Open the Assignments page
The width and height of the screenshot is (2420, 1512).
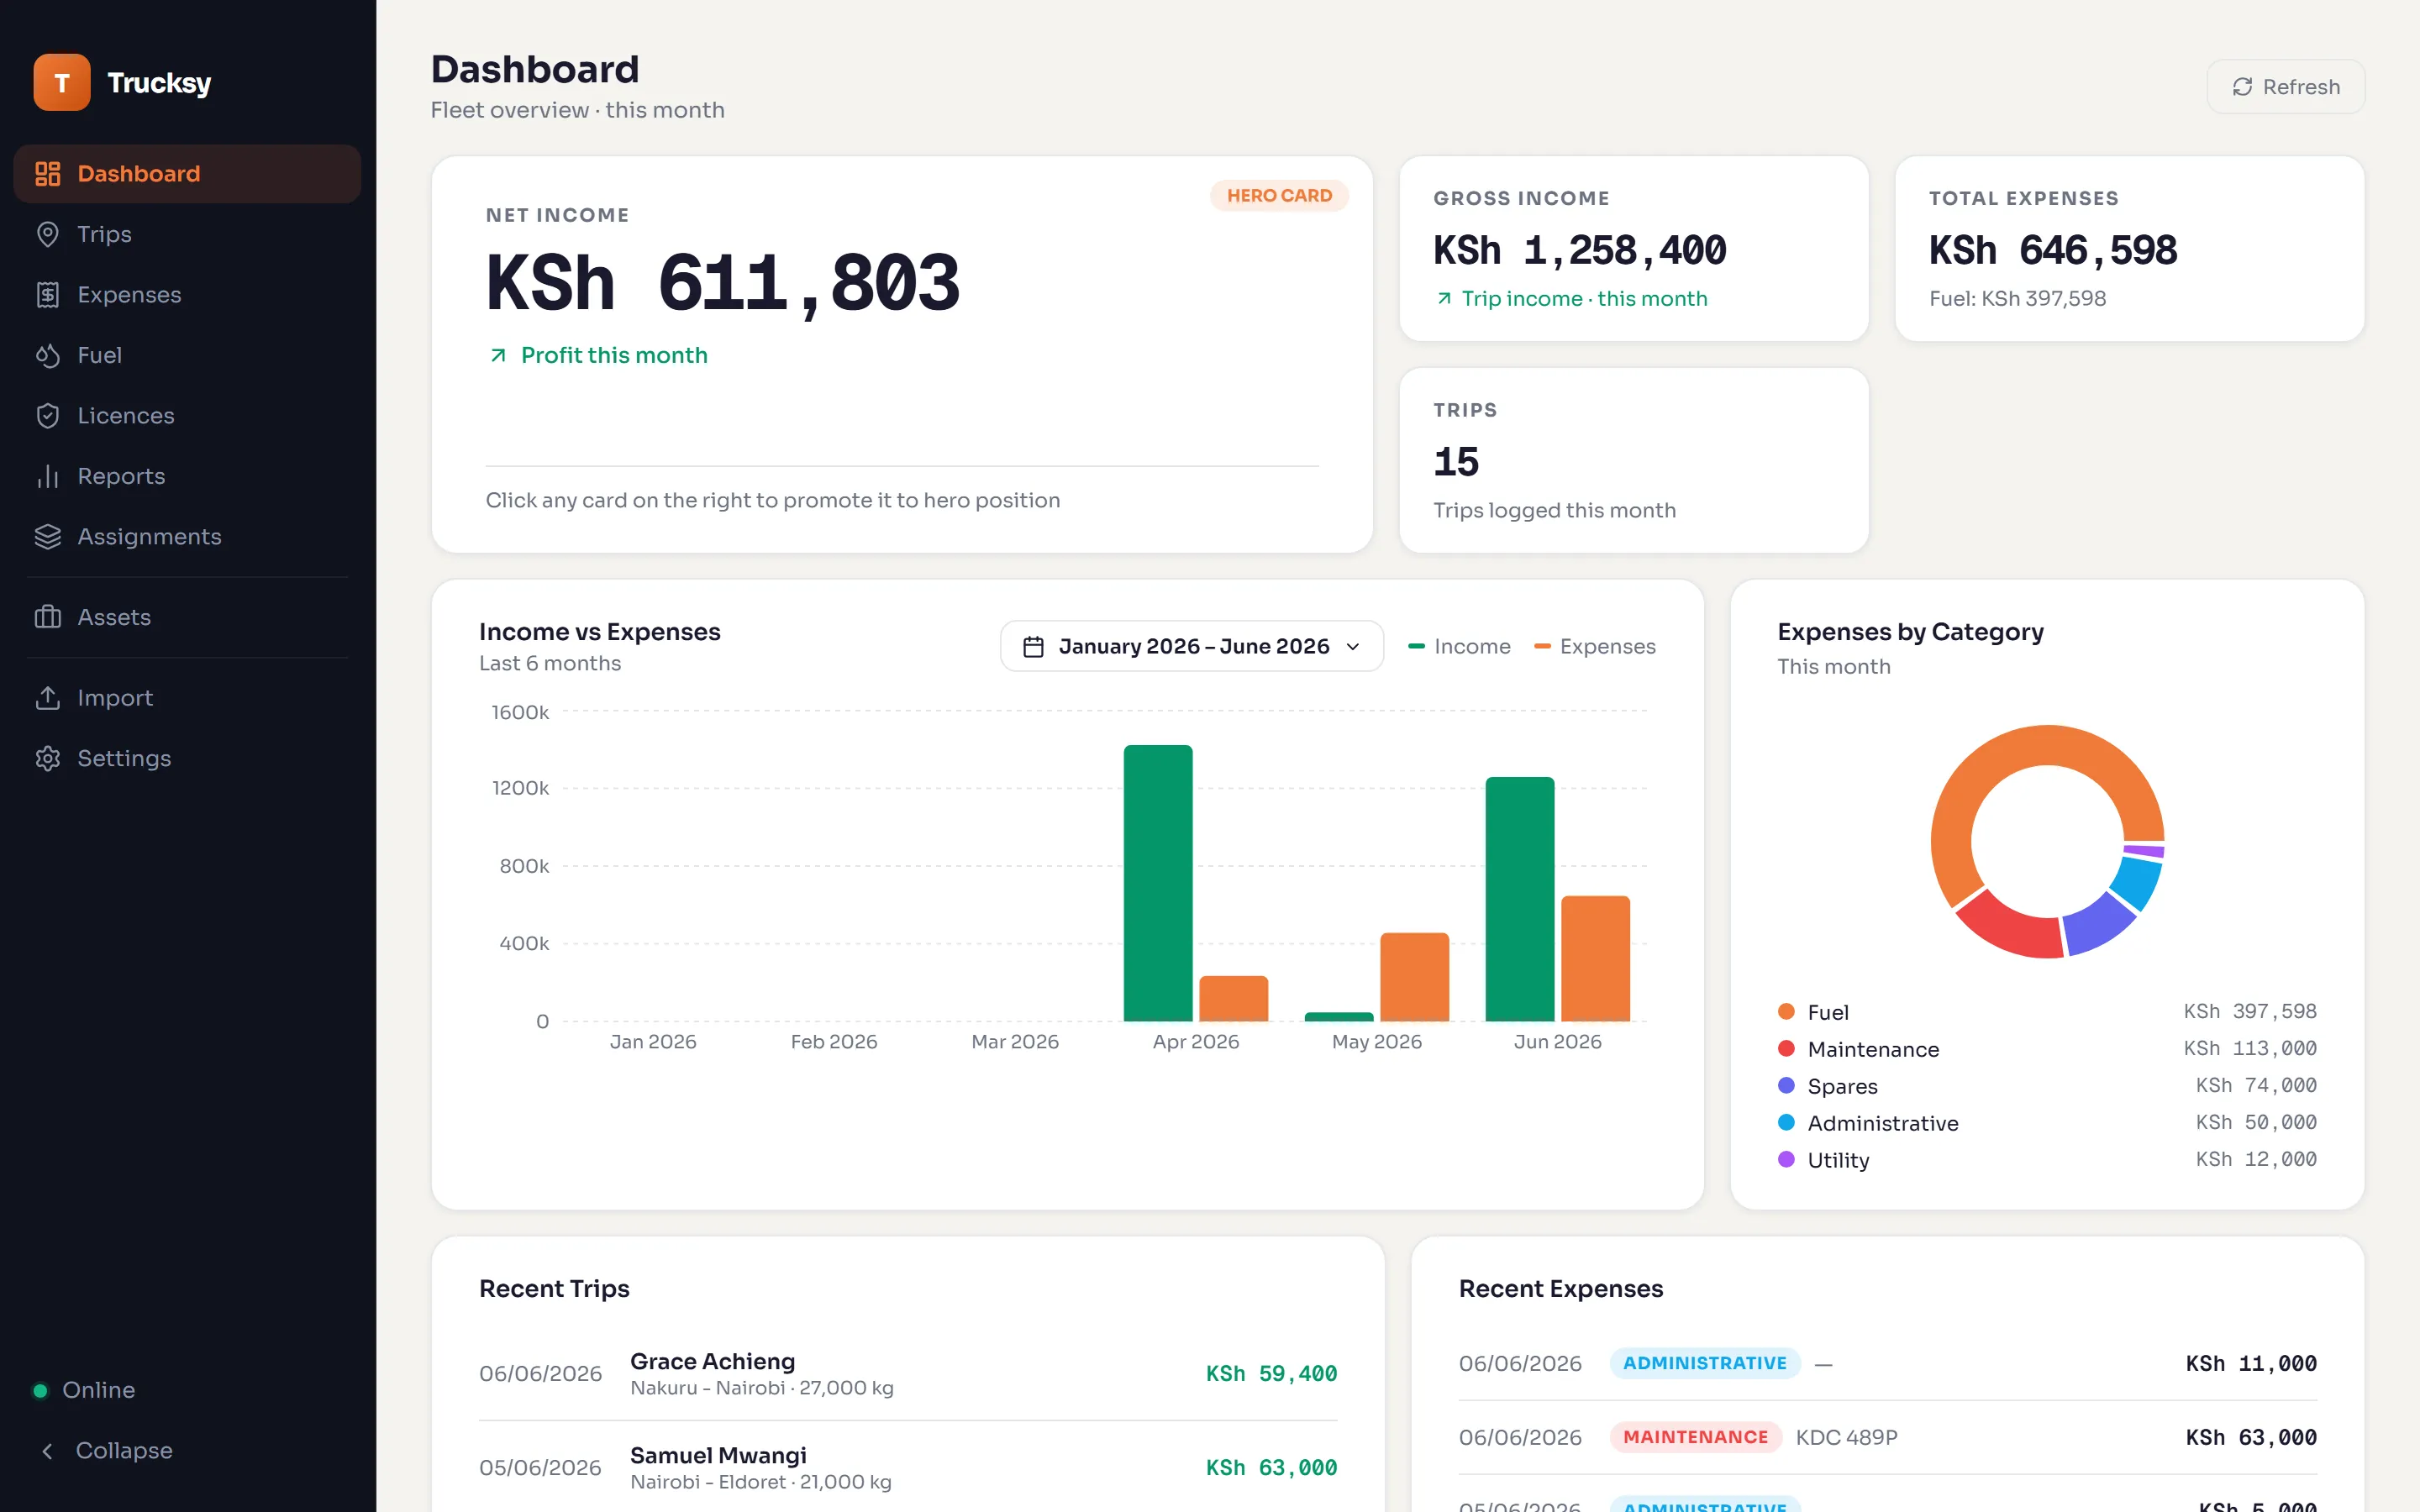click(x=187, y=537)
